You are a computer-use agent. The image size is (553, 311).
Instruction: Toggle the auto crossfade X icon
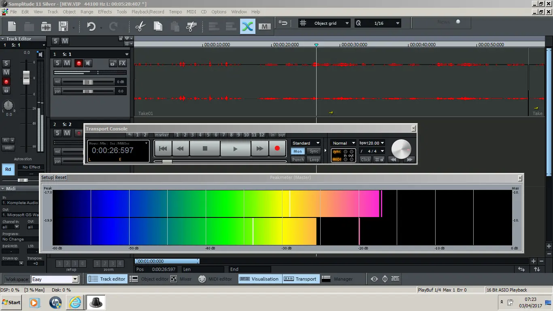[x=247, y=27]
